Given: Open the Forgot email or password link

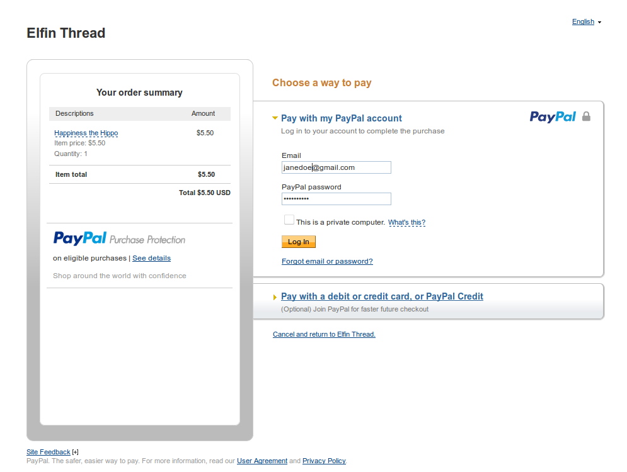Looking at the screenshot, I should [x=327, y=261].
